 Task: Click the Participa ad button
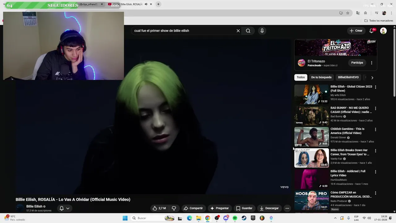coord(357,63)
